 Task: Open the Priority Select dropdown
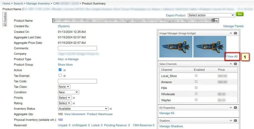[x=65, y=98]
